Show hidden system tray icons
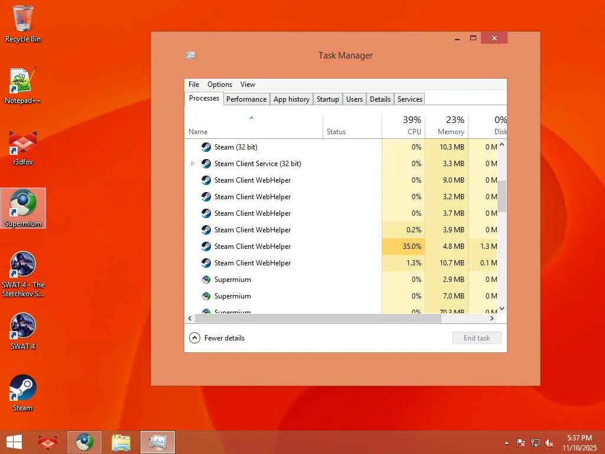Screen dimensions: 605x454 (x=506, y=443)
